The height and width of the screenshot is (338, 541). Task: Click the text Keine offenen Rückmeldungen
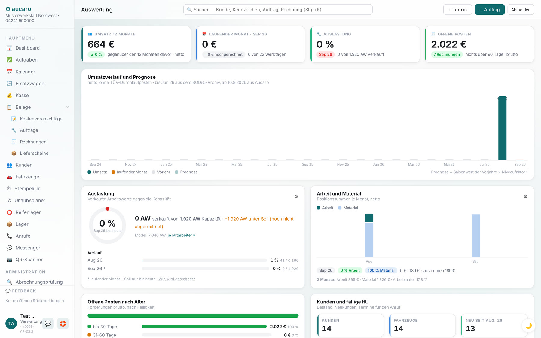click(x=35, y=301)
